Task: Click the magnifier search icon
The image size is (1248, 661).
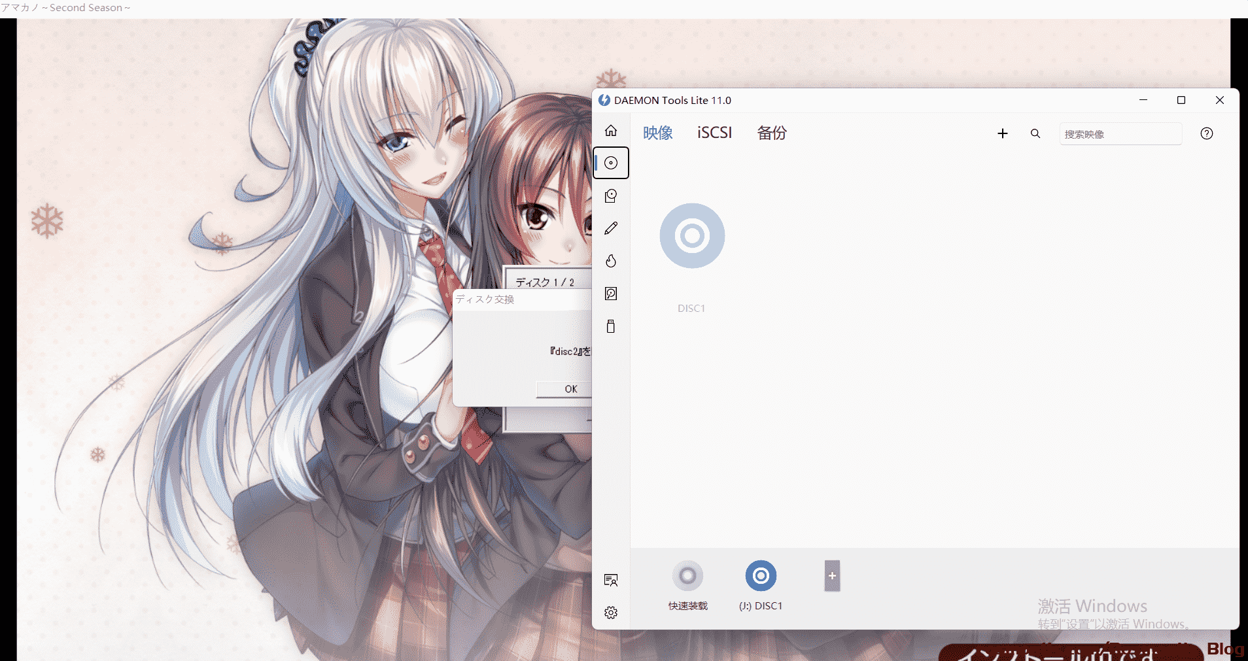Action: tap(1035, 133)
